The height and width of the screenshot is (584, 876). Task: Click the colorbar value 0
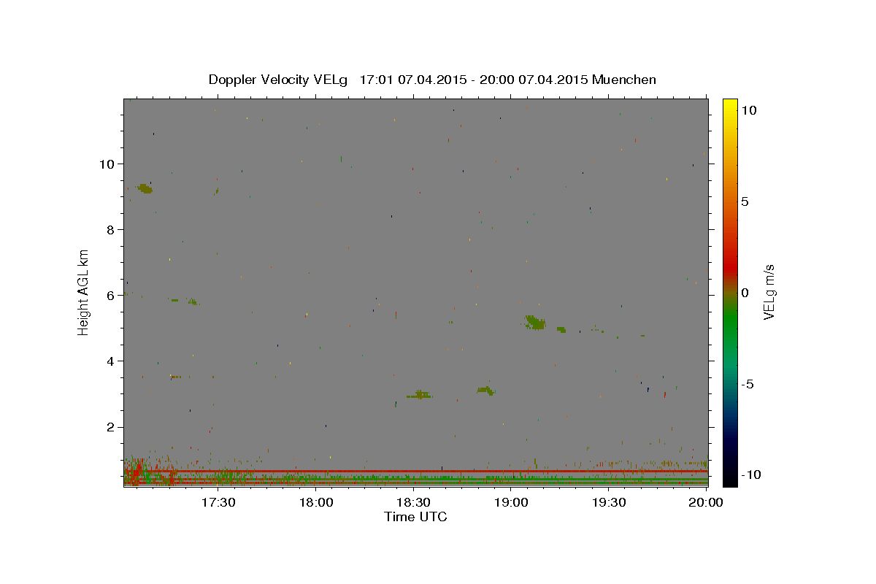[x=745, y=293]
